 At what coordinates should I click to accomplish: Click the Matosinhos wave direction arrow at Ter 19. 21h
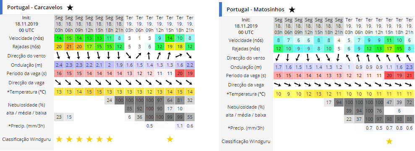409,85
